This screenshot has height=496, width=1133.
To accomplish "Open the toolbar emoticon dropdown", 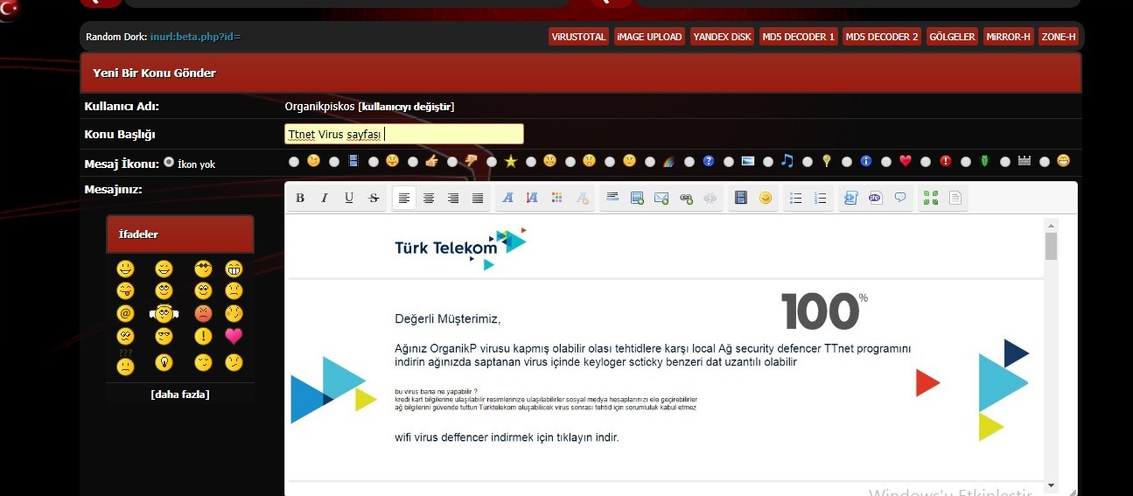I will (766, 199).
